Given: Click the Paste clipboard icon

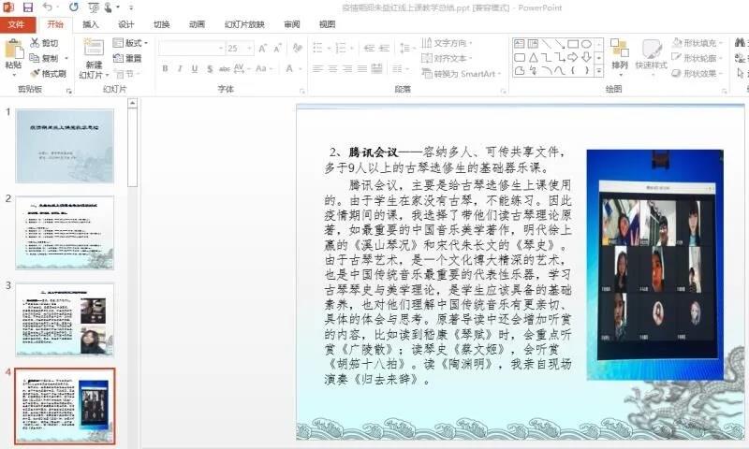Looking at the screenshot, I should [13, 54].
